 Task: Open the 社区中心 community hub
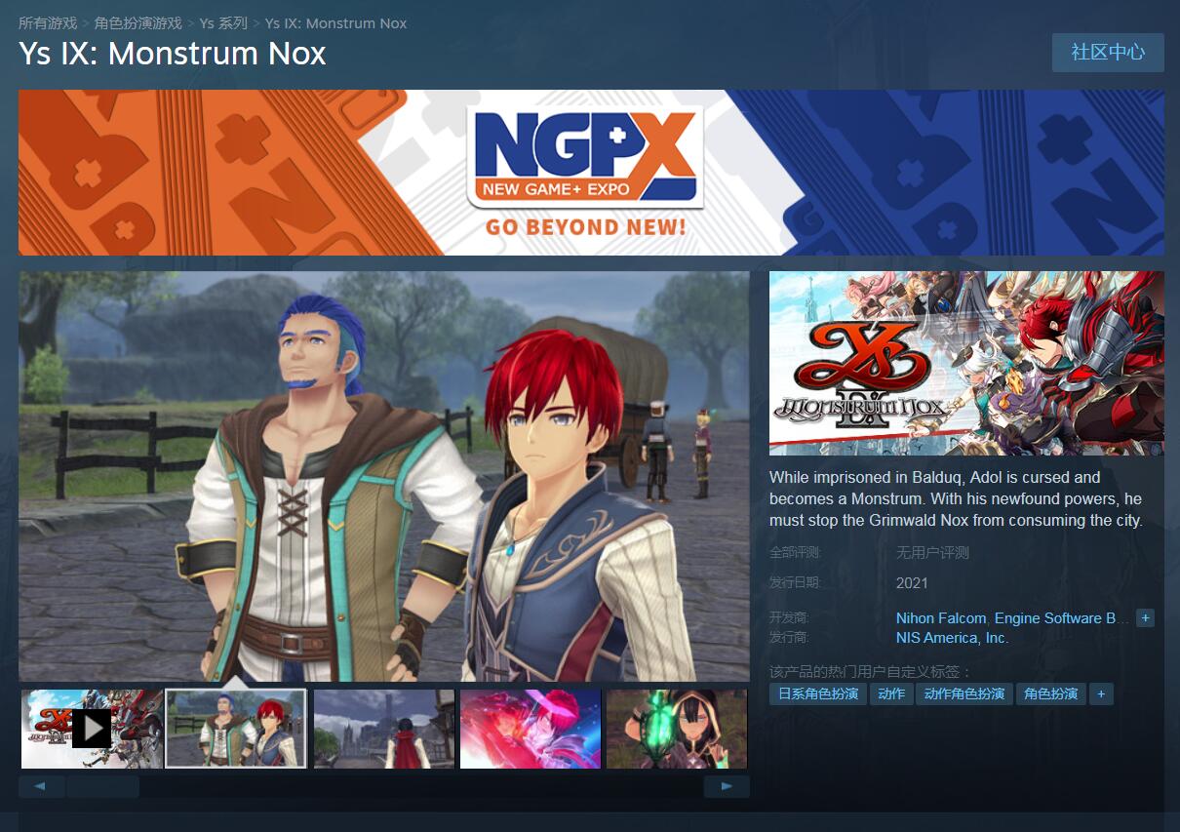(1108, 53)
